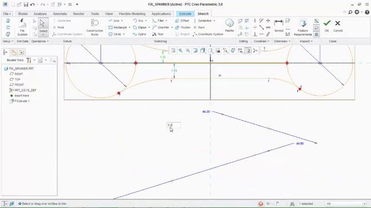Image resolution: width=371 pixels, height=208 pixels.
Task: Expand the Operations group menu
Action: 40,41
